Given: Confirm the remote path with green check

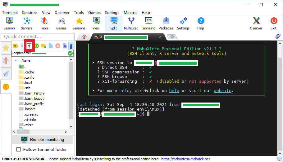Looking at the screenshot, I should pos(70,53).
